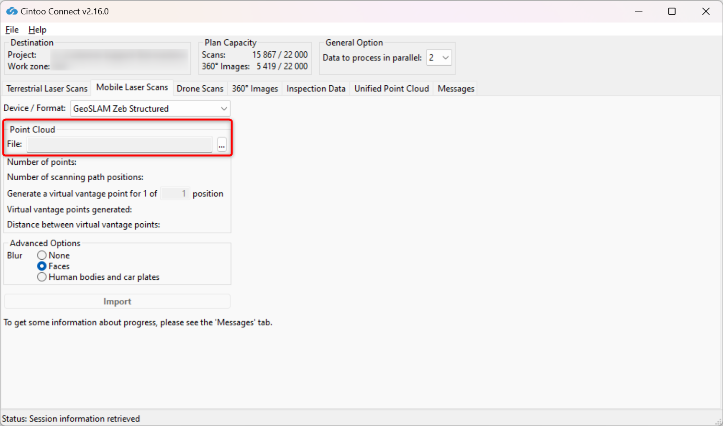This screenshot has width=723, height=426.
Task: Click the 'Number of points:' label
Action: tap(42, 162)
